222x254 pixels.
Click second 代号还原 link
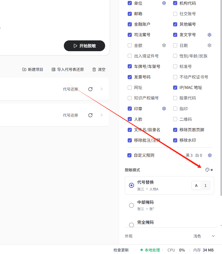pos(71,115)
